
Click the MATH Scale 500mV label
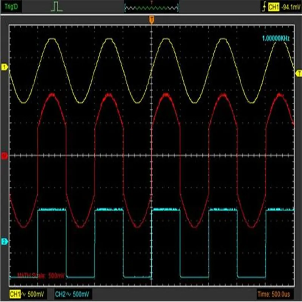coord(41,276)
